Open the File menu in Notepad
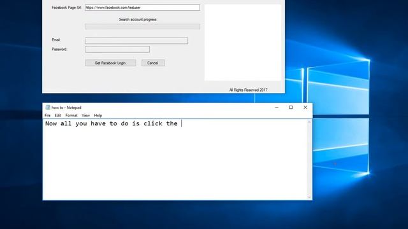Screen dimensions: 408x229 point(47,115)
